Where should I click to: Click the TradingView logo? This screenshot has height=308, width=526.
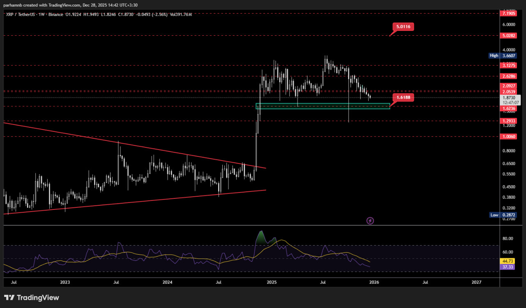point(32,298)
